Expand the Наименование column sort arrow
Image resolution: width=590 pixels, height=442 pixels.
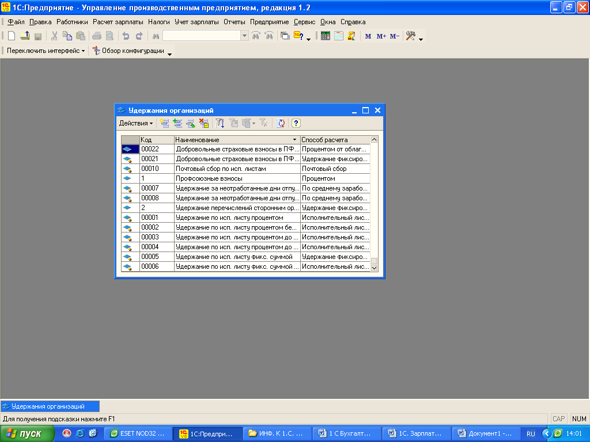click(294, 140)
